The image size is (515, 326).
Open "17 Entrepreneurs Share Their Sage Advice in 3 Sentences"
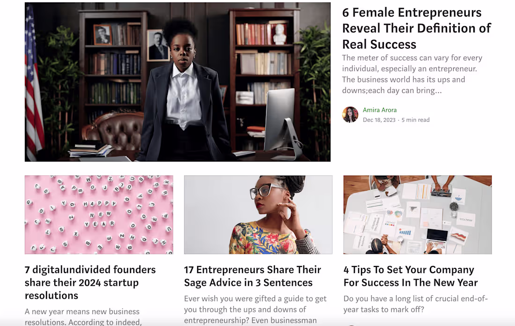[252, 276]
